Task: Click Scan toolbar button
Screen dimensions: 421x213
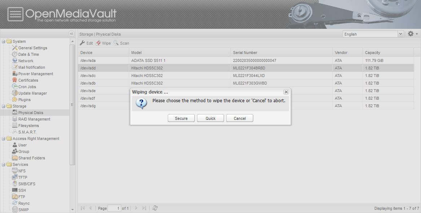Action: click(x=121, y=43)
